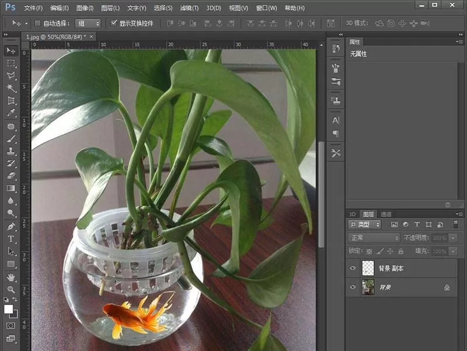Select the Eyedropper tool

[11, 113]
